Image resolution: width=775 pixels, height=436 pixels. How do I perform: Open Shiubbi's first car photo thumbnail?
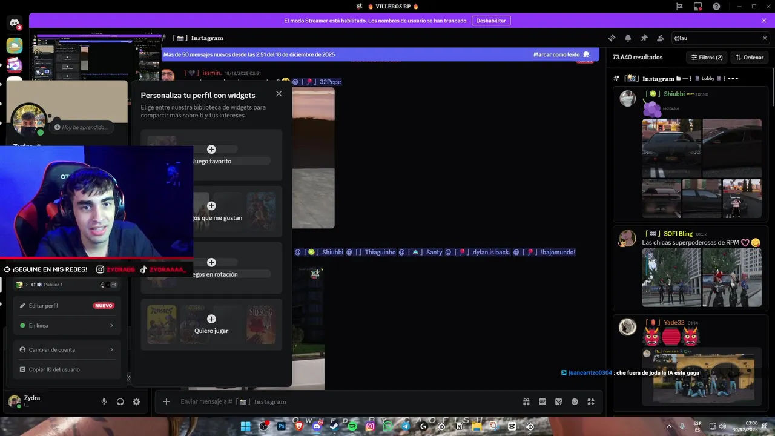tap(671, 148)
